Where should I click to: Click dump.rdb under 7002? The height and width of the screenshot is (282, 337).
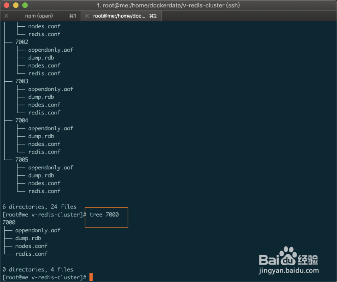tap(41, 58)
